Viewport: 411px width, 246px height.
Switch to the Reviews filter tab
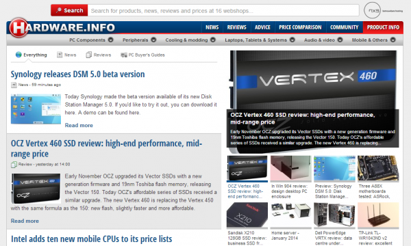click(x=99, y=55)
